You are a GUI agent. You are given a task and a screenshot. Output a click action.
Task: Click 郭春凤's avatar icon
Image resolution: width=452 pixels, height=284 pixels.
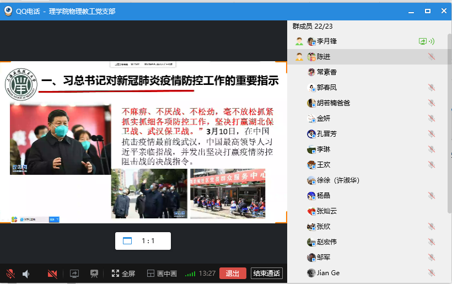[x=311, y=88]
